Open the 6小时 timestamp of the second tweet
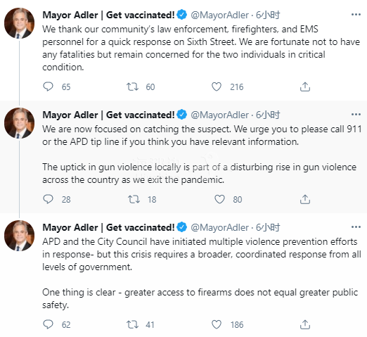Viewport: 367px width, 337px height. click(x=268, y=115)
